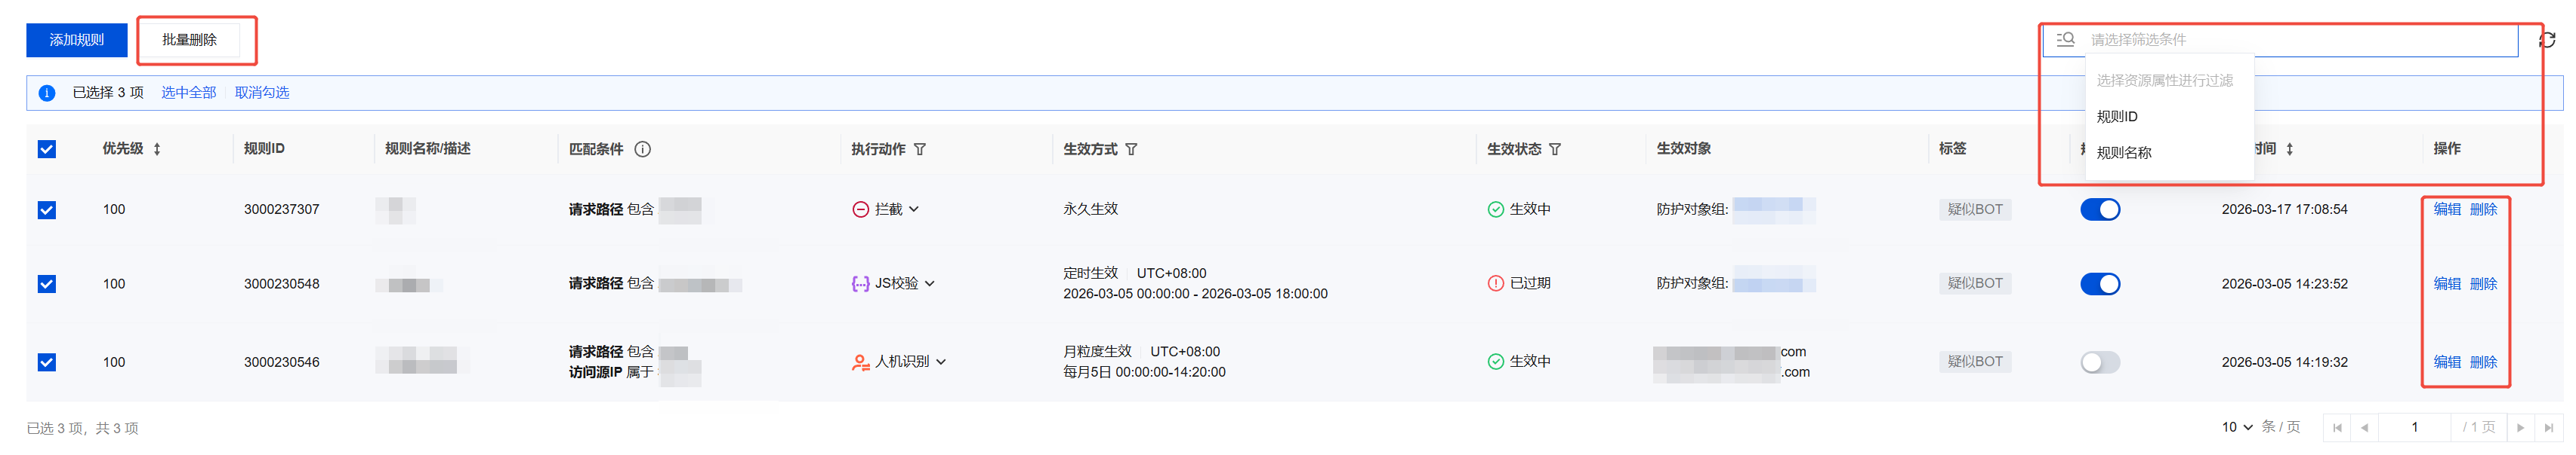The width and height of the screenshot is (2576, 455).
Task: Click the 取消勾选 link
Action: [262, 93]
